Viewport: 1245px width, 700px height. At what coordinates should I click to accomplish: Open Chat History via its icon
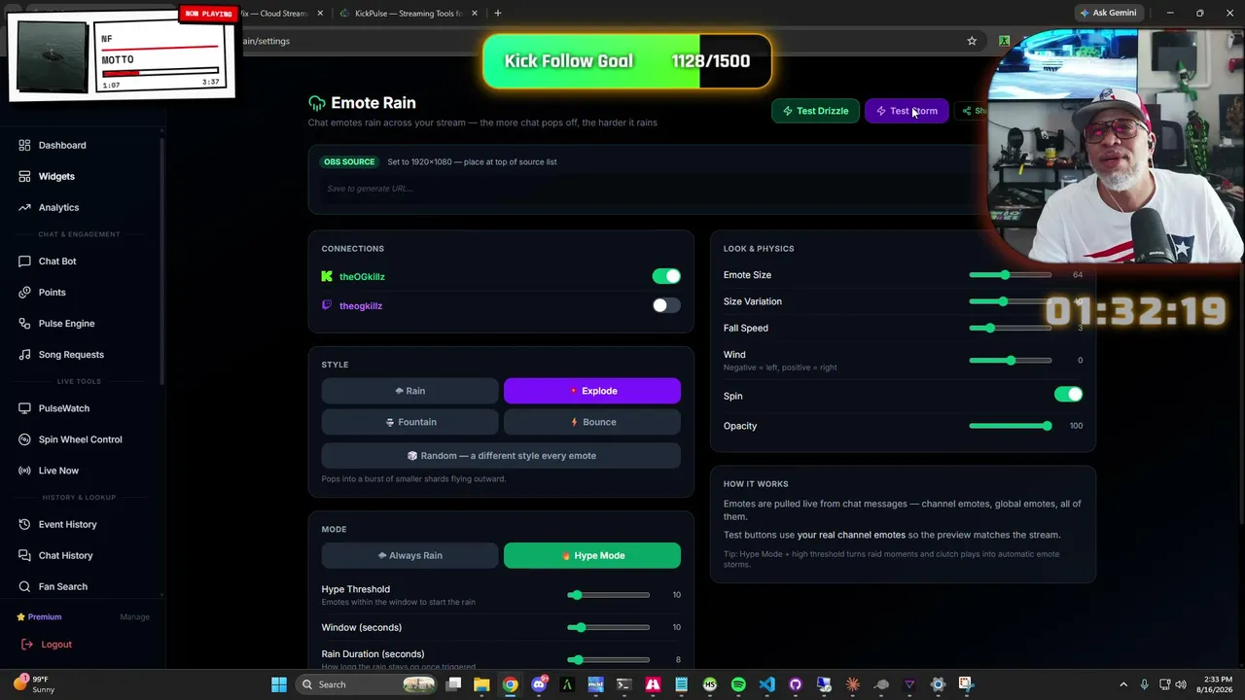24,556
